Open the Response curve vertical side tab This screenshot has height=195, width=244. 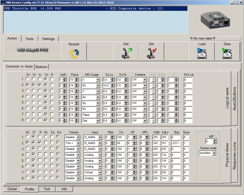[x=235, y=155]
